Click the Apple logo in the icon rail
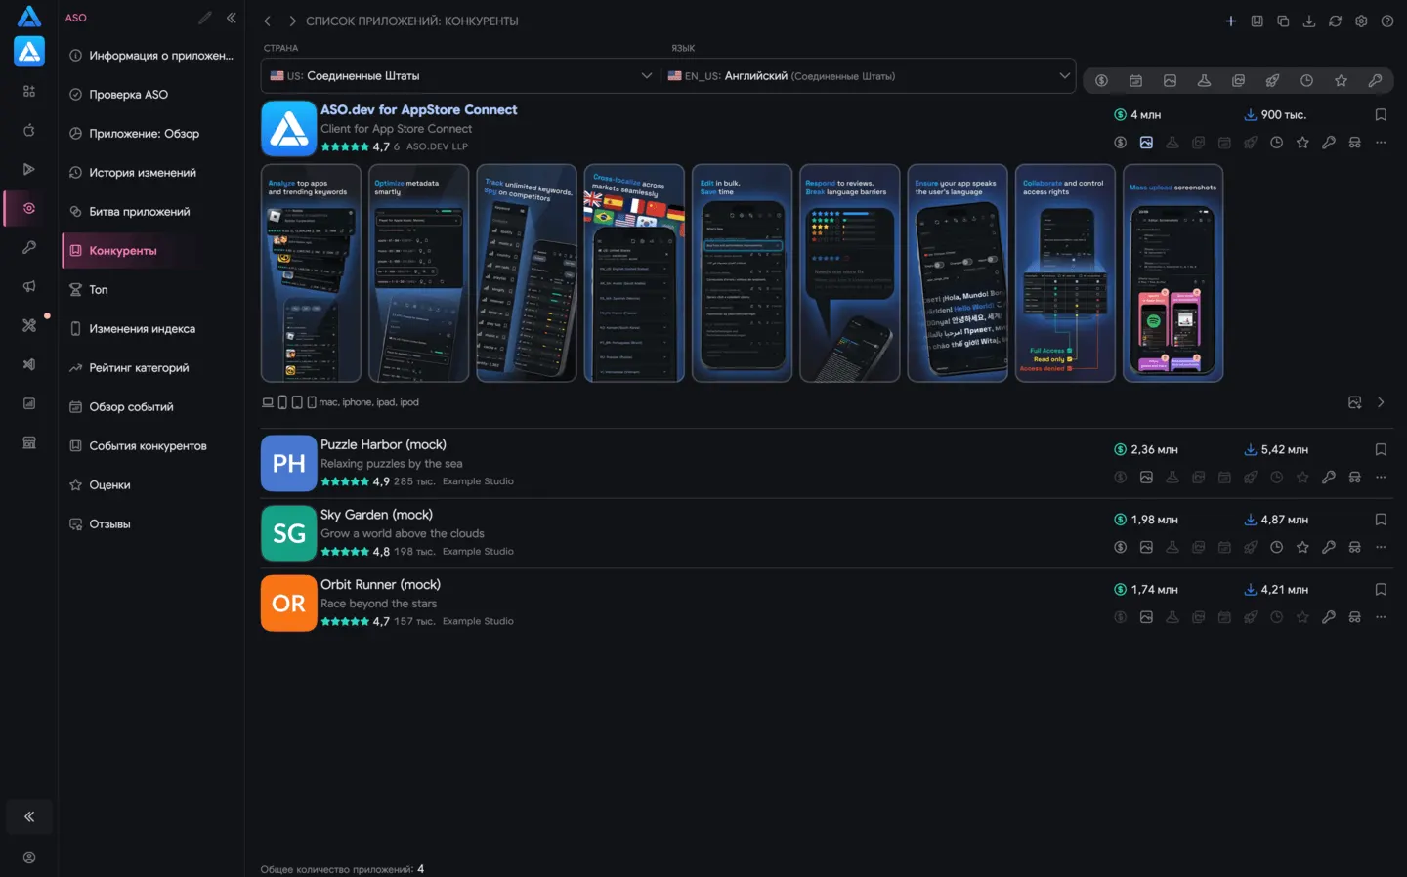1407x877 pixels. coord(29,130)
